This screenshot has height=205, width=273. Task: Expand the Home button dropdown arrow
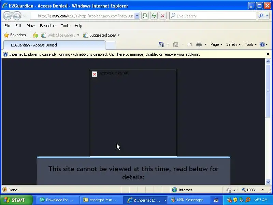(168, 44)
